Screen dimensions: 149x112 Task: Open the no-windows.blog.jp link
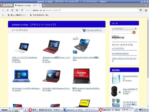tap(120, 54)
